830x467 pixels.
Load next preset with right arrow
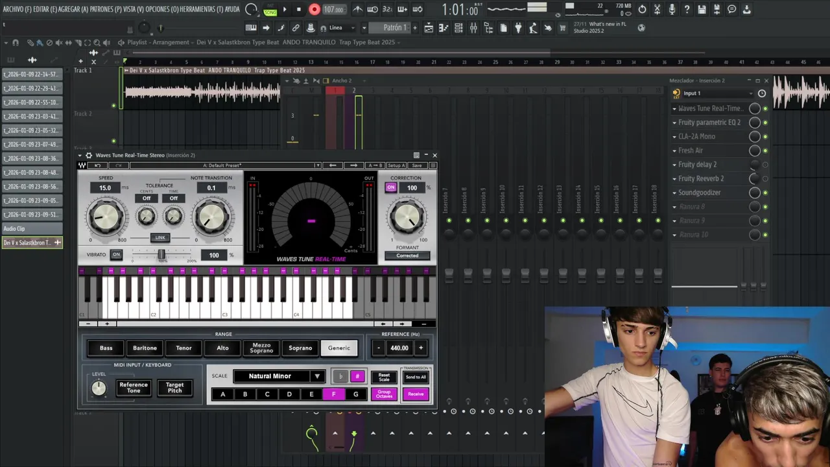tap(354, 165)
